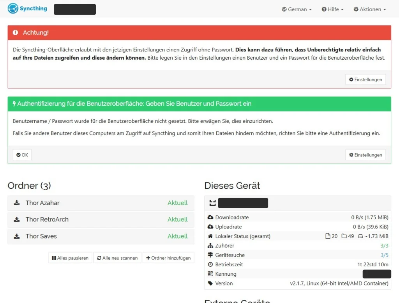Click Aktuell status of Thor Saves

(x=177, y=236)
